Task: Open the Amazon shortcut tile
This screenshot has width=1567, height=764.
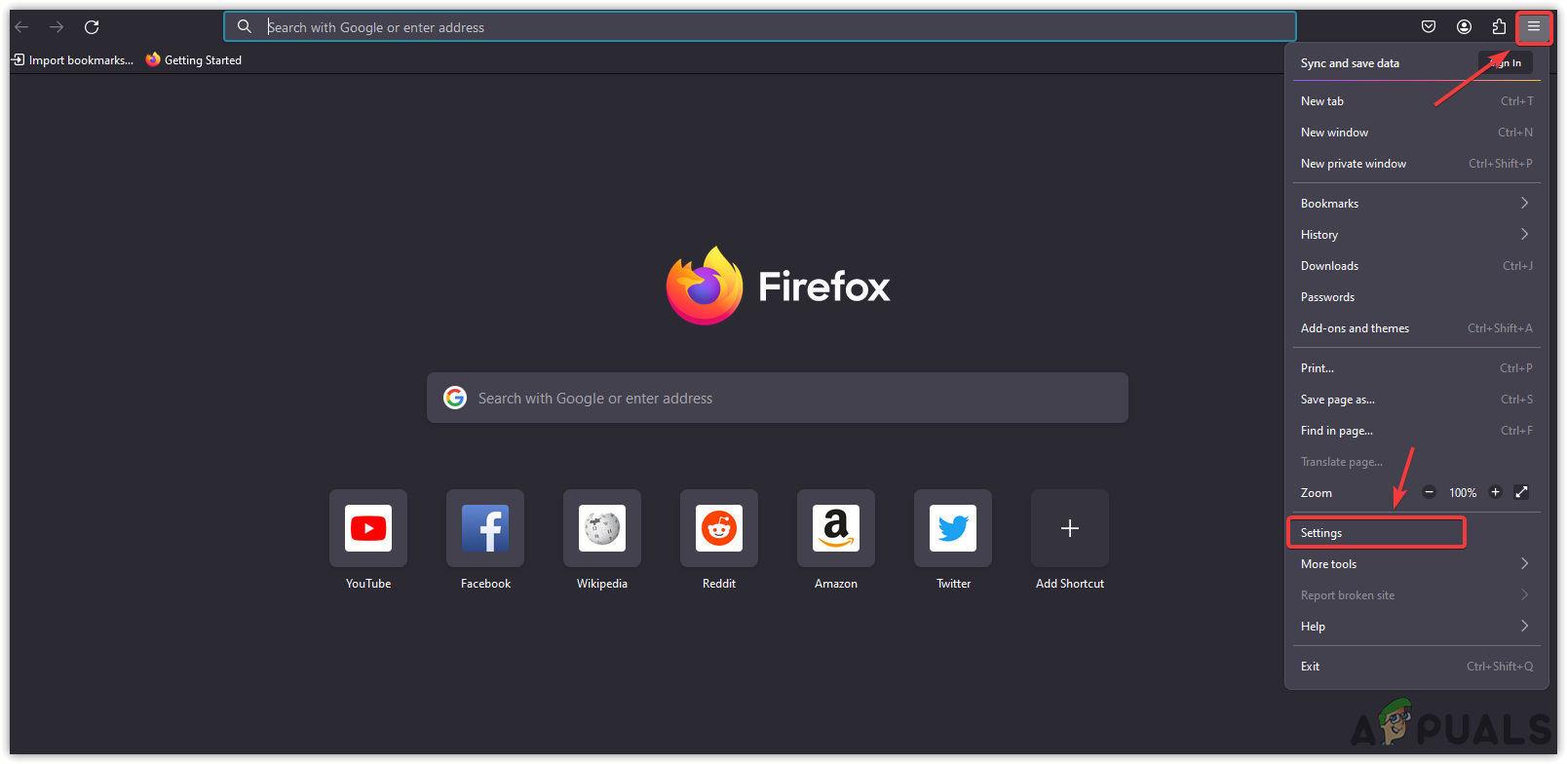Action: tap(836, 528)
